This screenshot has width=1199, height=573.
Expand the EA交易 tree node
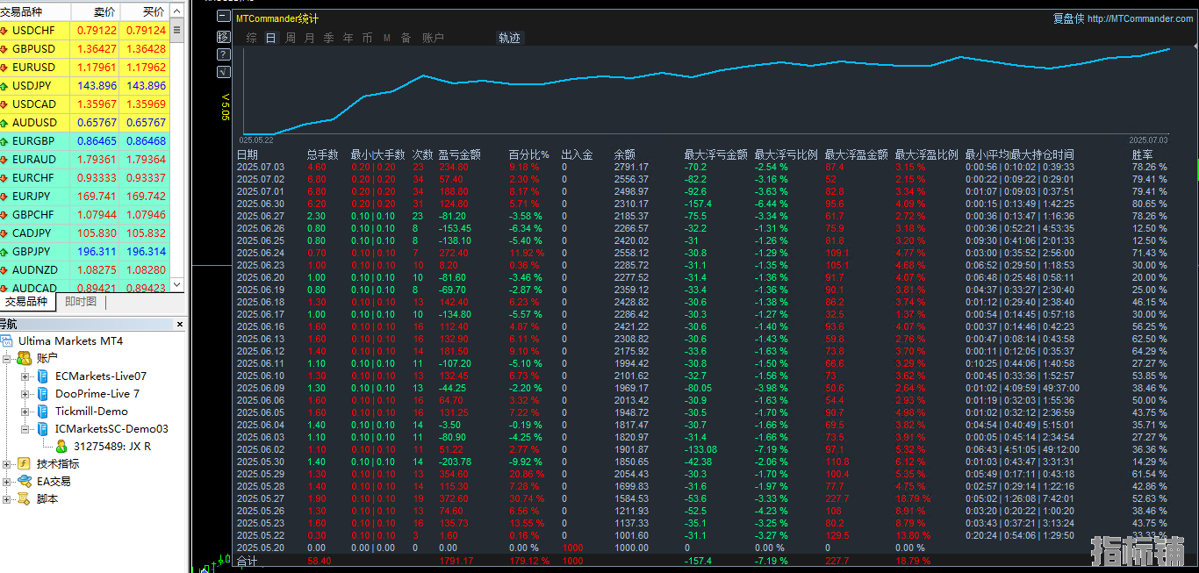pos(8,481)
